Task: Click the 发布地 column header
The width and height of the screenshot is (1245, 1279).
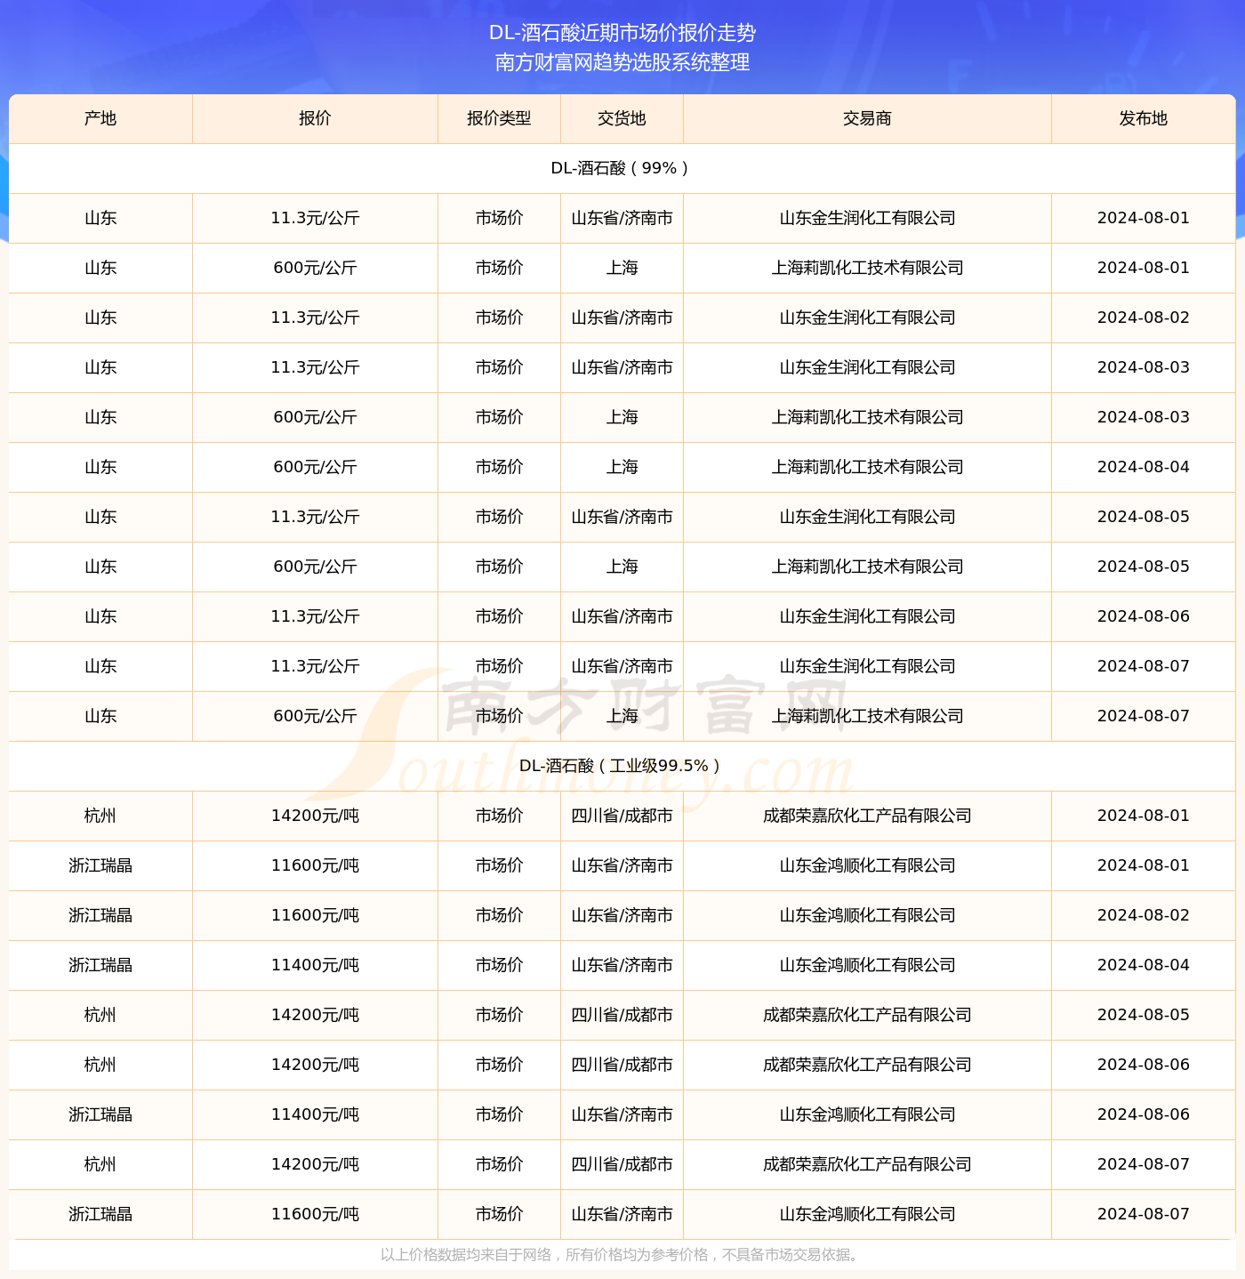Action: pos(1143,118)
